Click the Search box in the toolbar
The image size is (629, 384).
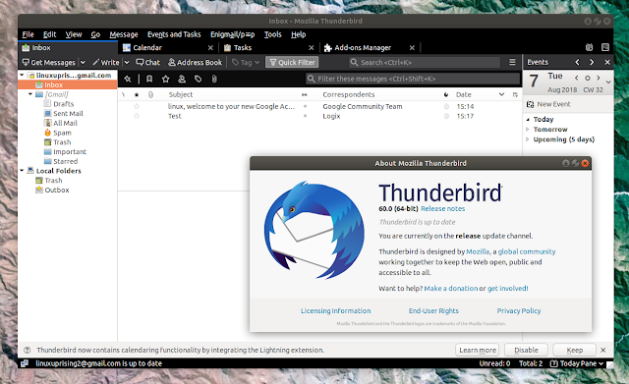[x=425, y=63]
